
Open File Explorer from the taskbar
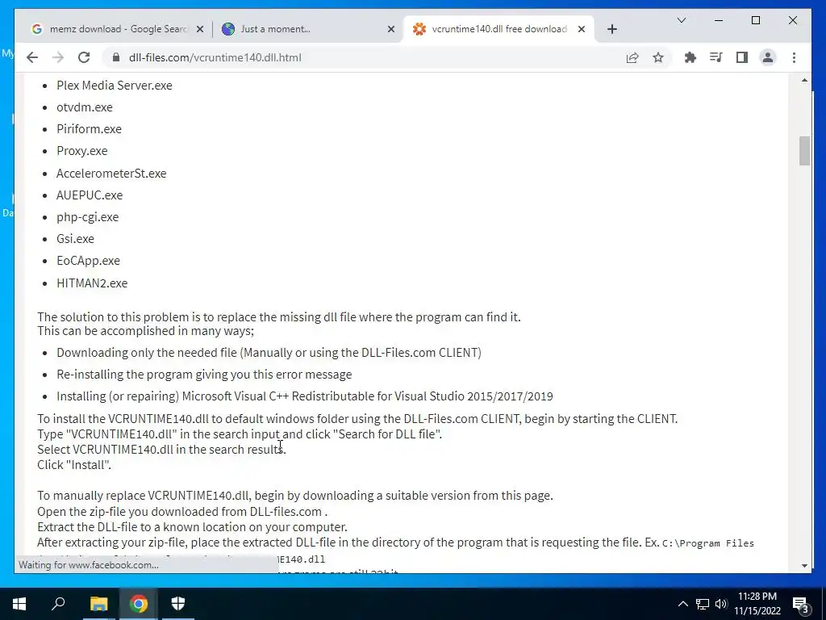point(98,604)
